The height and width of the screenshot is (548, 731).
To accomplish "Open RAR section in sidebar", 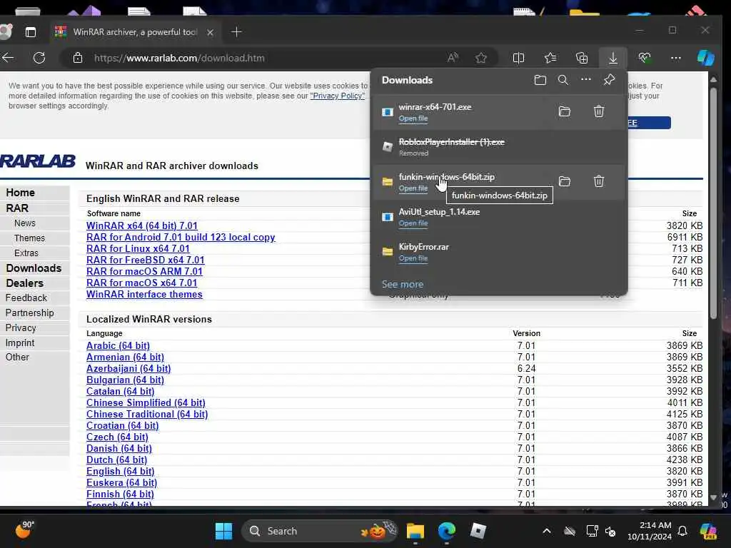I will point(17,208).
